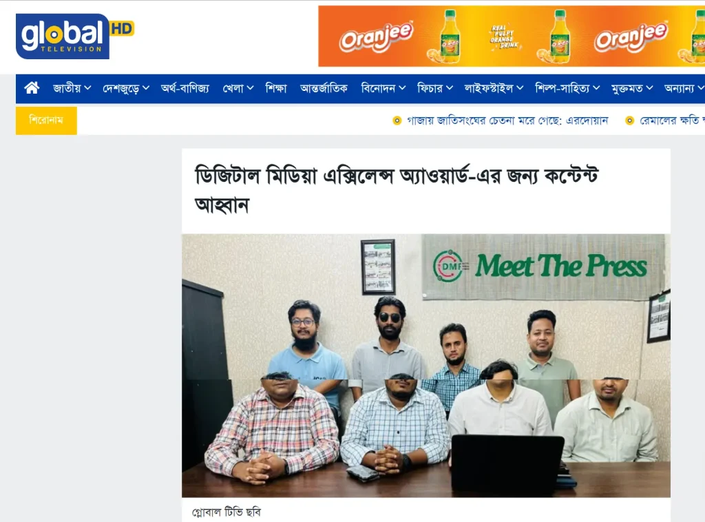Click the Oranjee banner advertisement
Screen dimensions: 705x522
pyautogui.click(x=512, y=36)
